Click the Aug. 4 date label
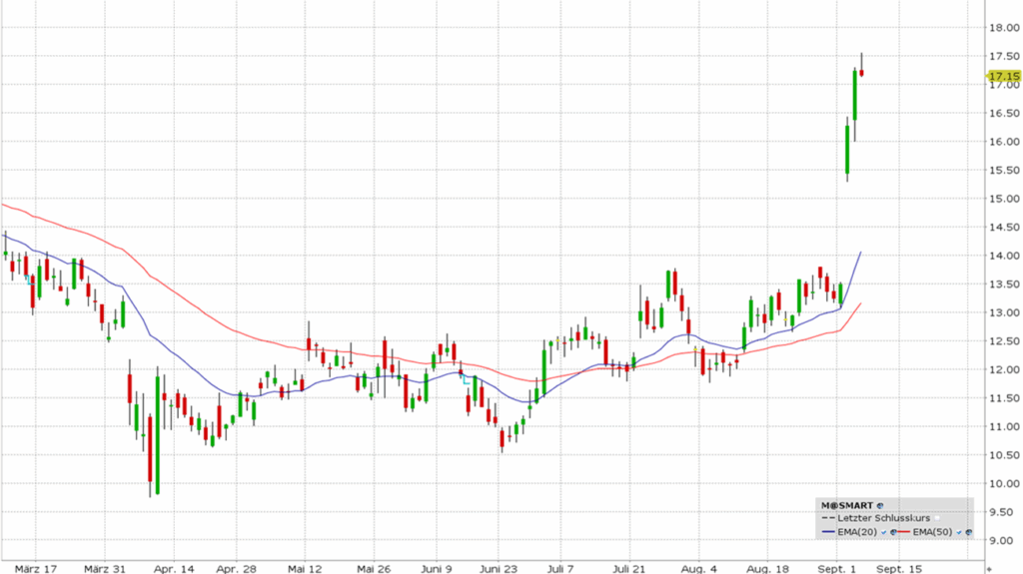The image size is (1023, 574). [698, 569]
